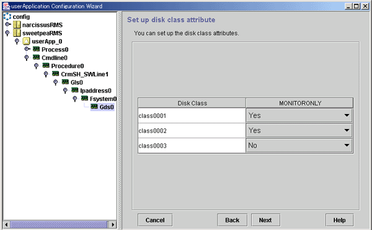Open MONITORONLY dropdown for class0001

299,115
